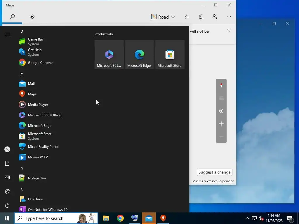Open the computer monitor app on taskbar
The image size is (299, 224).
pyautogui.click(x=134, y=218)
